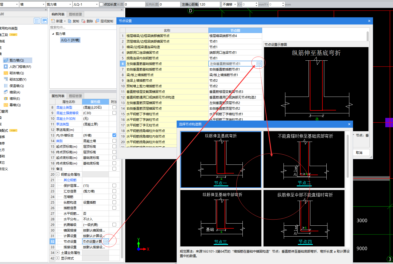Screen dimensions: 393x264
Task: Select 砌体墙(Q) masonry wall icon
Action: (x=6, y=73)
